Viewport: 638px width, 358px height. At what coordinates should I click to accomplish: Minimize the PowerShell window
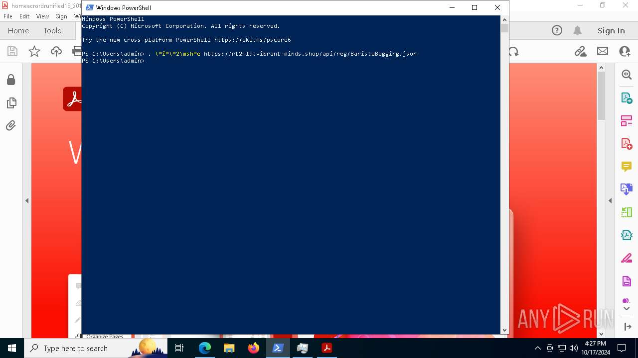coord(452,7)
